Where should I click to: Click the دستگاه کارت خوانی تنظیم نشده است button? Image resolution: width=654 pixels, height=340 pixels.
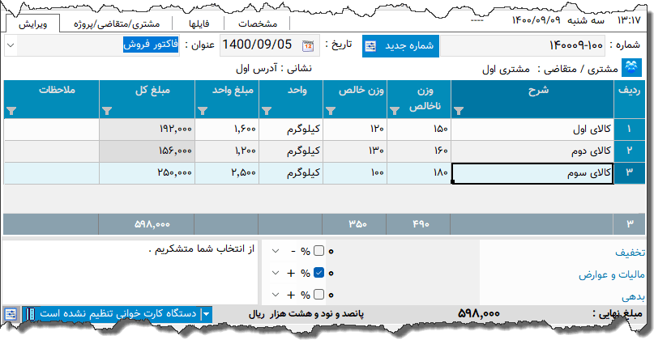tap(118, 314)
